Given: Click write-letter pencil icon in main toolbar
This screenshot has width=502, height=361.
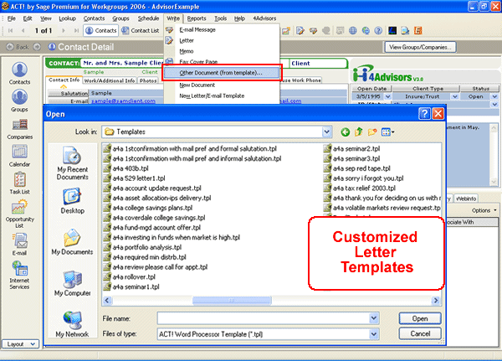Looking at the screenshot, I should 300,30.
